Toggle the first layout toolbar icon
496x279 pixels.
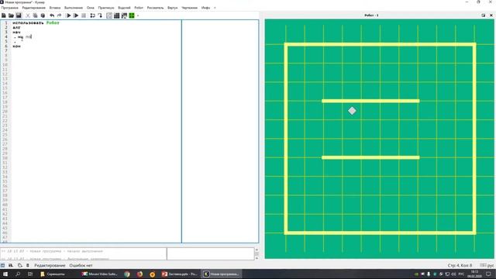point(109,15)
